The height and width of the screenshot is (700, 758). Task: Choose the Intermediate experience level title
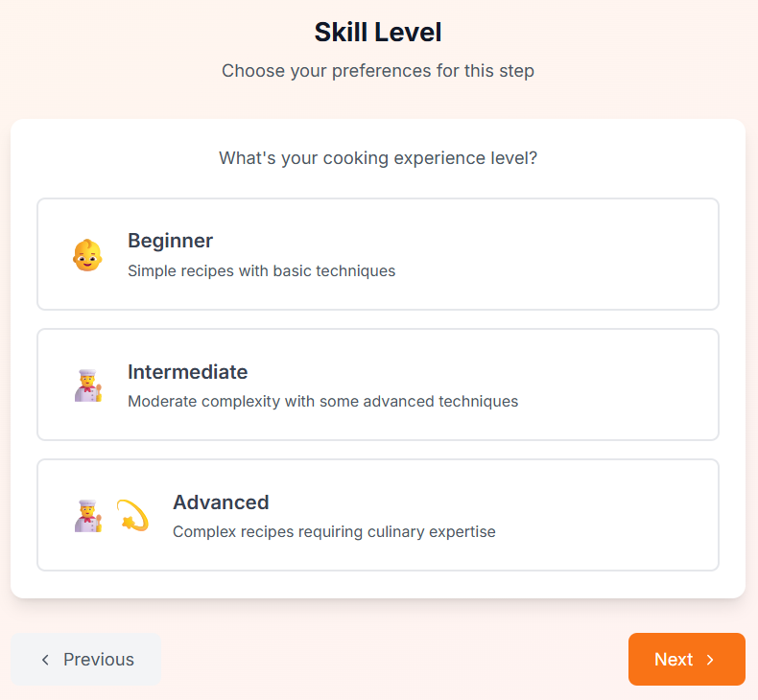coord(187,372)
